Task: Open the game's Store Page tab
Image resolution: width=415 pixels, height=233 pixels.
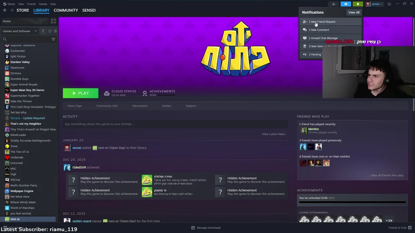Action: [x=75, y=106]
